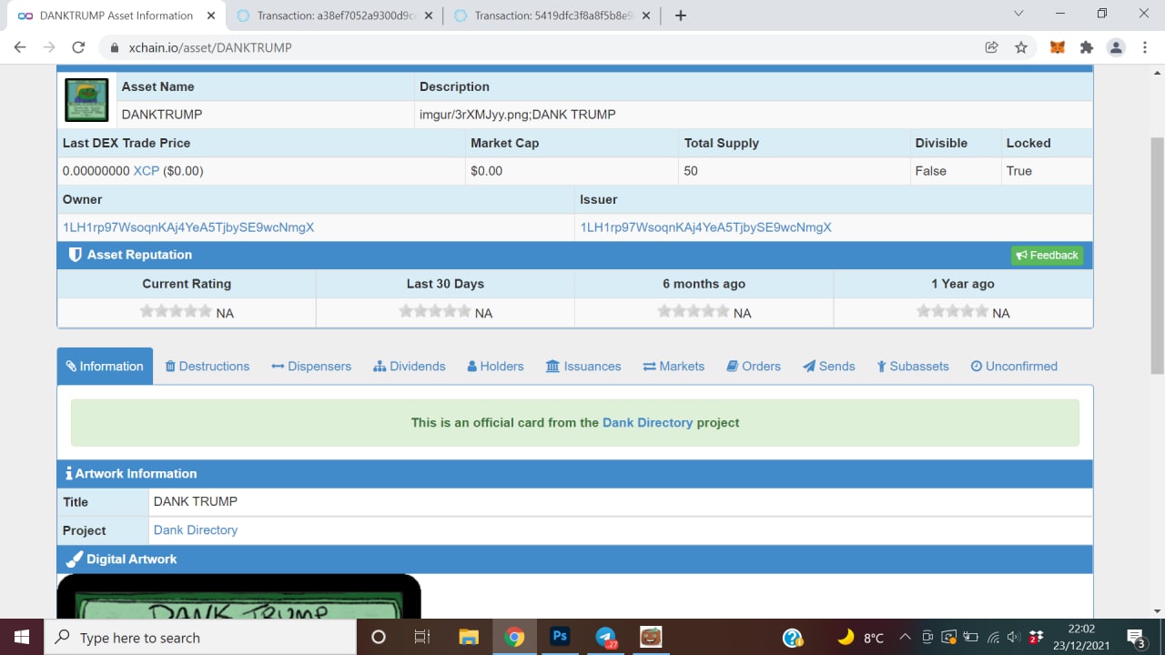Click the browser forward arrow
Screen dimensions: 1165x655
[x=49, y=47]
